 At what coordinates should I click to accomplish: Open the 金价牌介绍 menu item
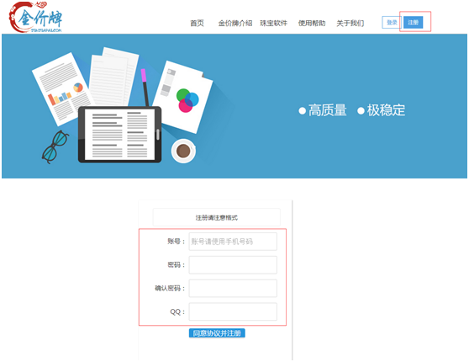(235, 23)
